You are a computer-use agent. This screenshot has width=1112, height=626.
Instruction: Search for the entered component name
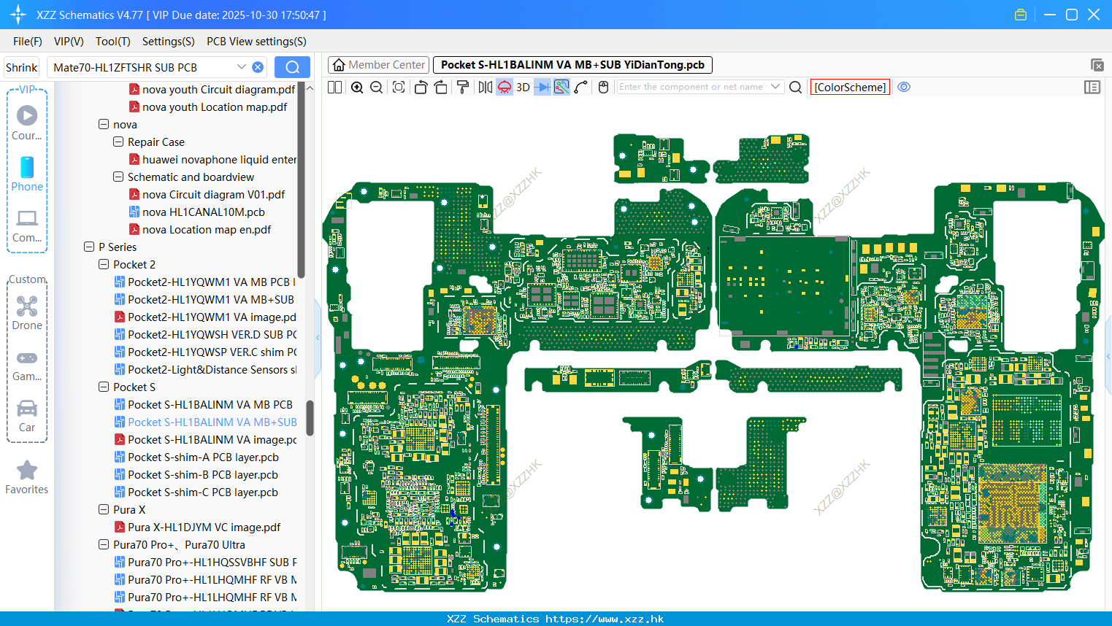click(x=796, y=88)
